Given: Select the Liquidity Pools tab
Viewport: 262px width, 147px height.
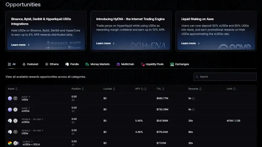Looking at the screenshot, I should (152, 64).
